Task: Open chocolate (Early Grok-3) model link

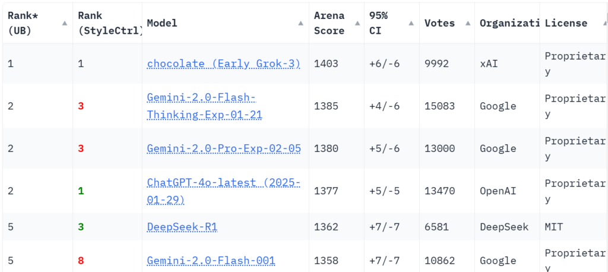Action: pos(224,64)
